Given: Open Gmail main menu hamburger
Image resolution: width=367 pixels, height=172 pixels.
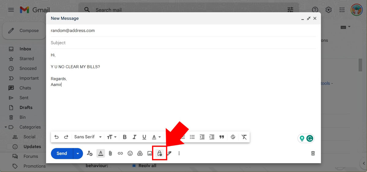Looking at the screenshot, I should pos(11,10).
